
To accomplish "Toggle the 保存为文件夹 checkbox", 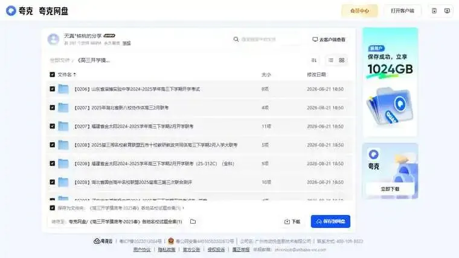I will click(52, 208).
